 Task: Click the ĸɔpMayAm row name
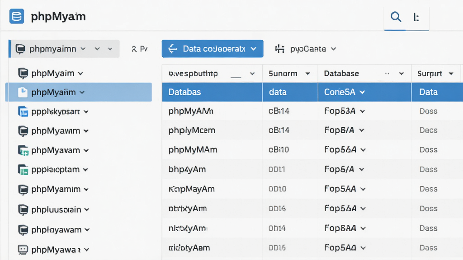[191, 189]
